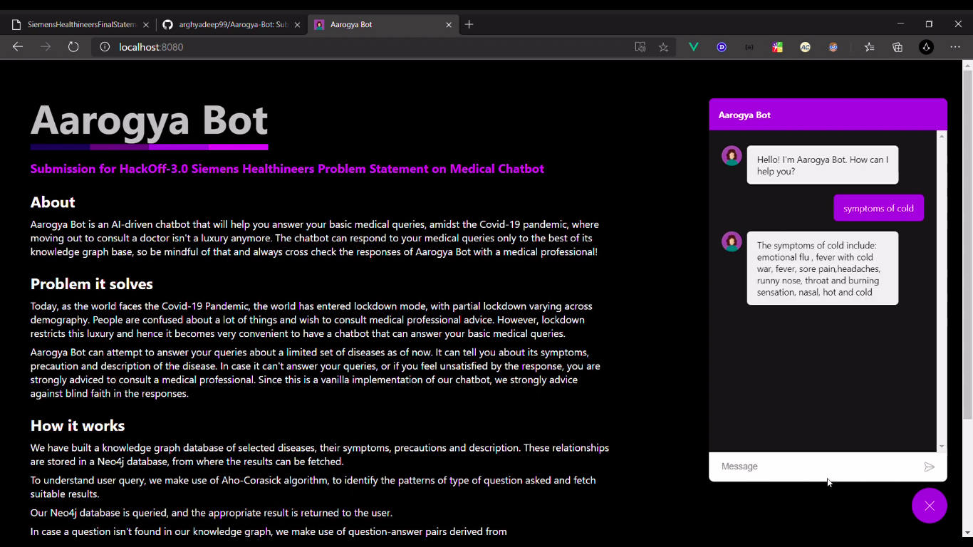Viewport: 973px width, 547px height.
Task: Click the orange-blue round extension icon
Action: tap(833, 47)
